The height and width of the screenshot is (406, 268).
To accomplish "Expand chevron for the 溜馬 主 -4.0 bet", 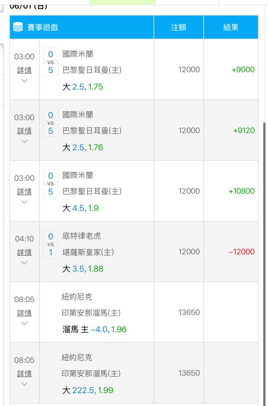I will pyautogui.click(x=24, y=324).
